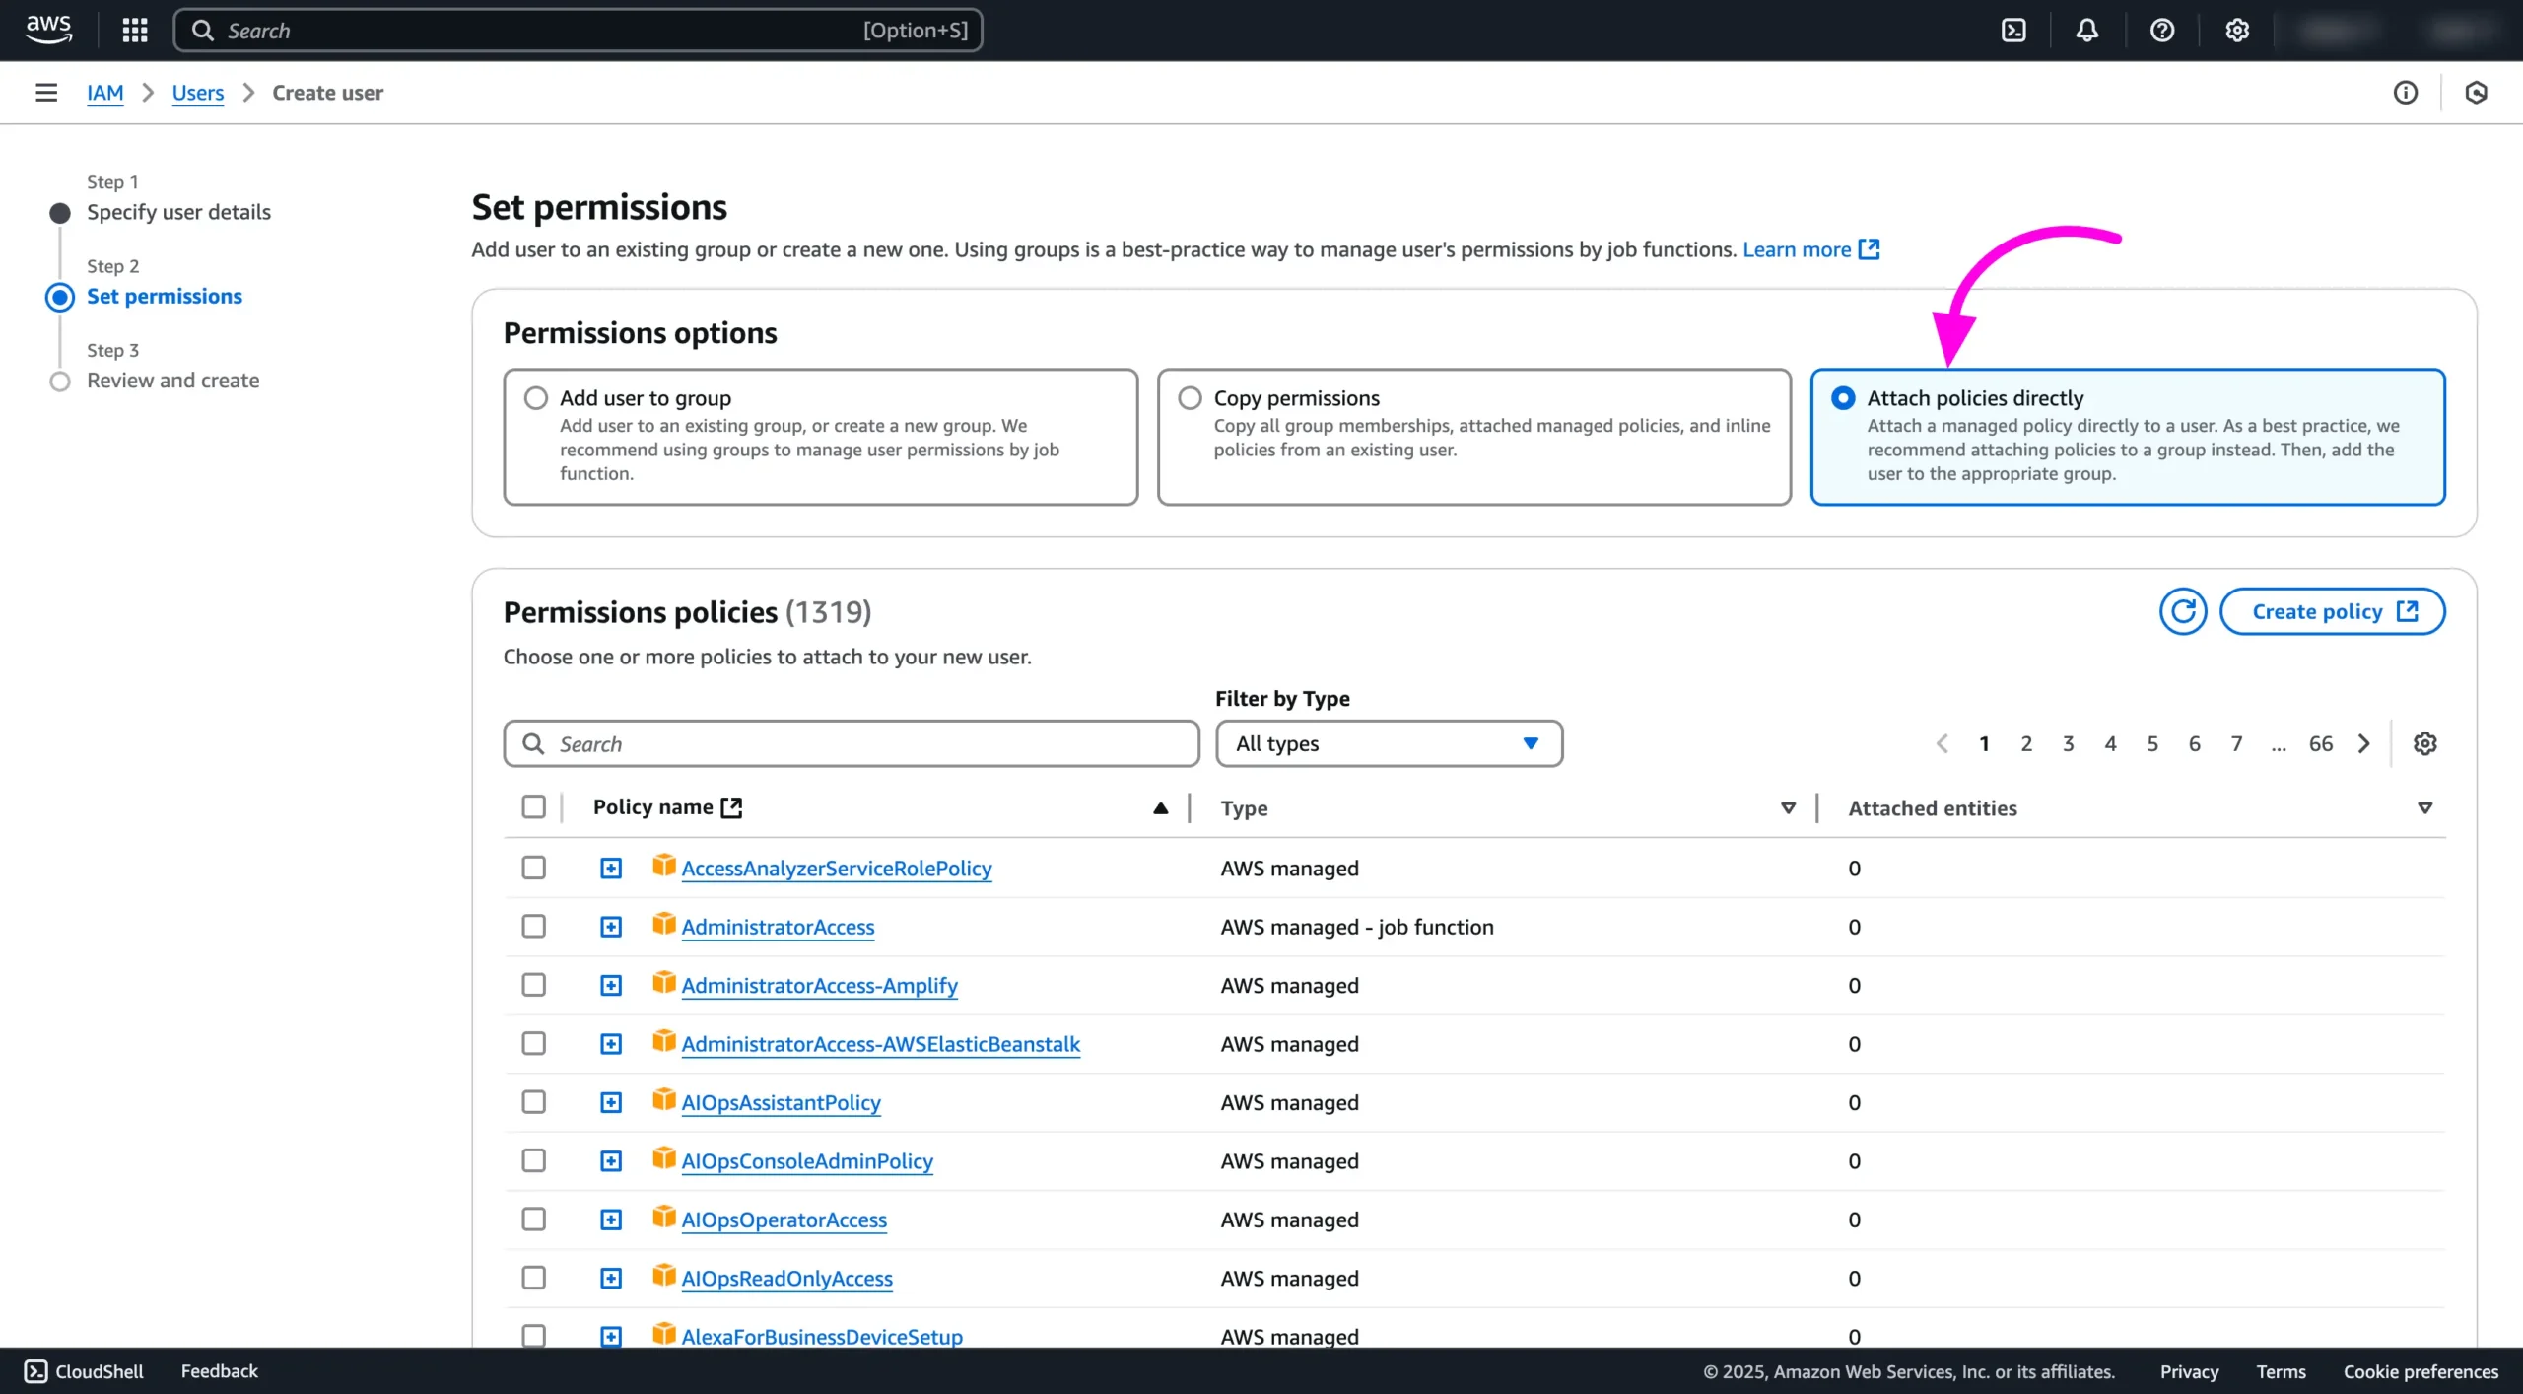2523x1394 pixels.
Task: Sort the Type column arrow
Action: (x=1788, y=808)
